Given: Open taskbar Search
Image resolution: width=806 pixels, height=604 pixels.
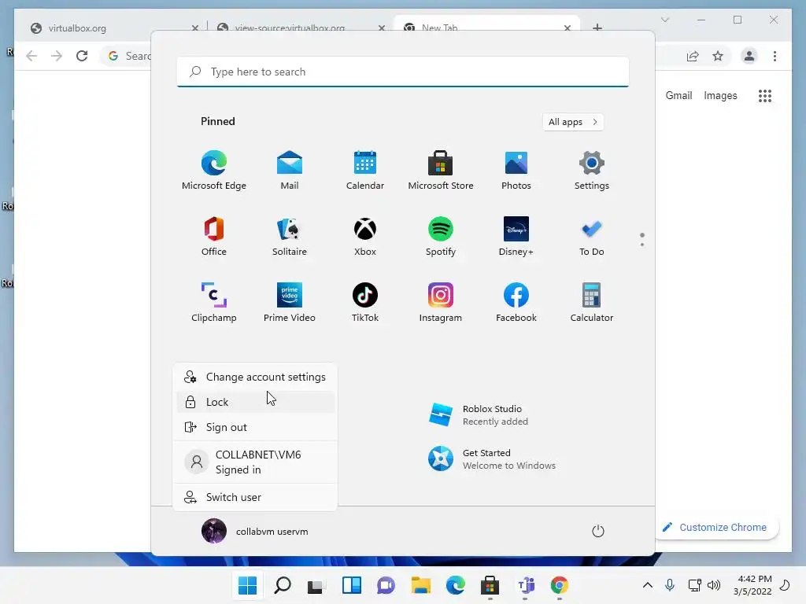Looking at the screenshot, I should [283, 585].
